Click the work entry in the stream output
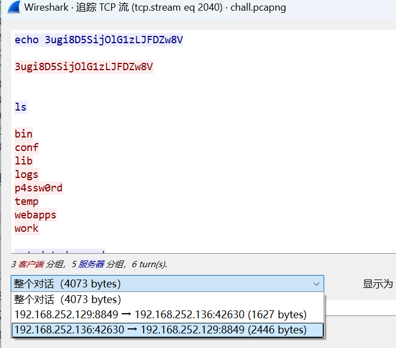Viewport: 396px width, 348px height. (26, 228)
